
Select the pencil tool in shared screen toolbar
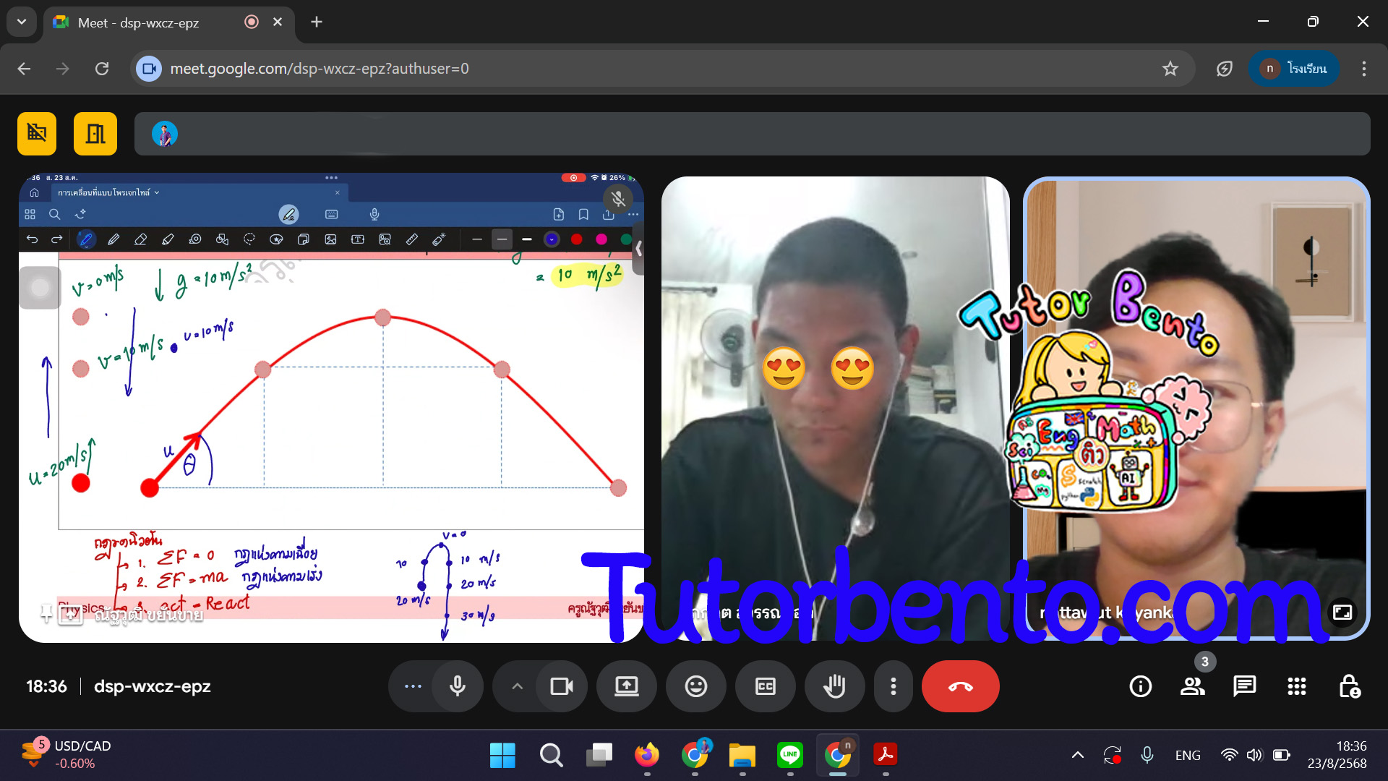(x=113, y=239)
